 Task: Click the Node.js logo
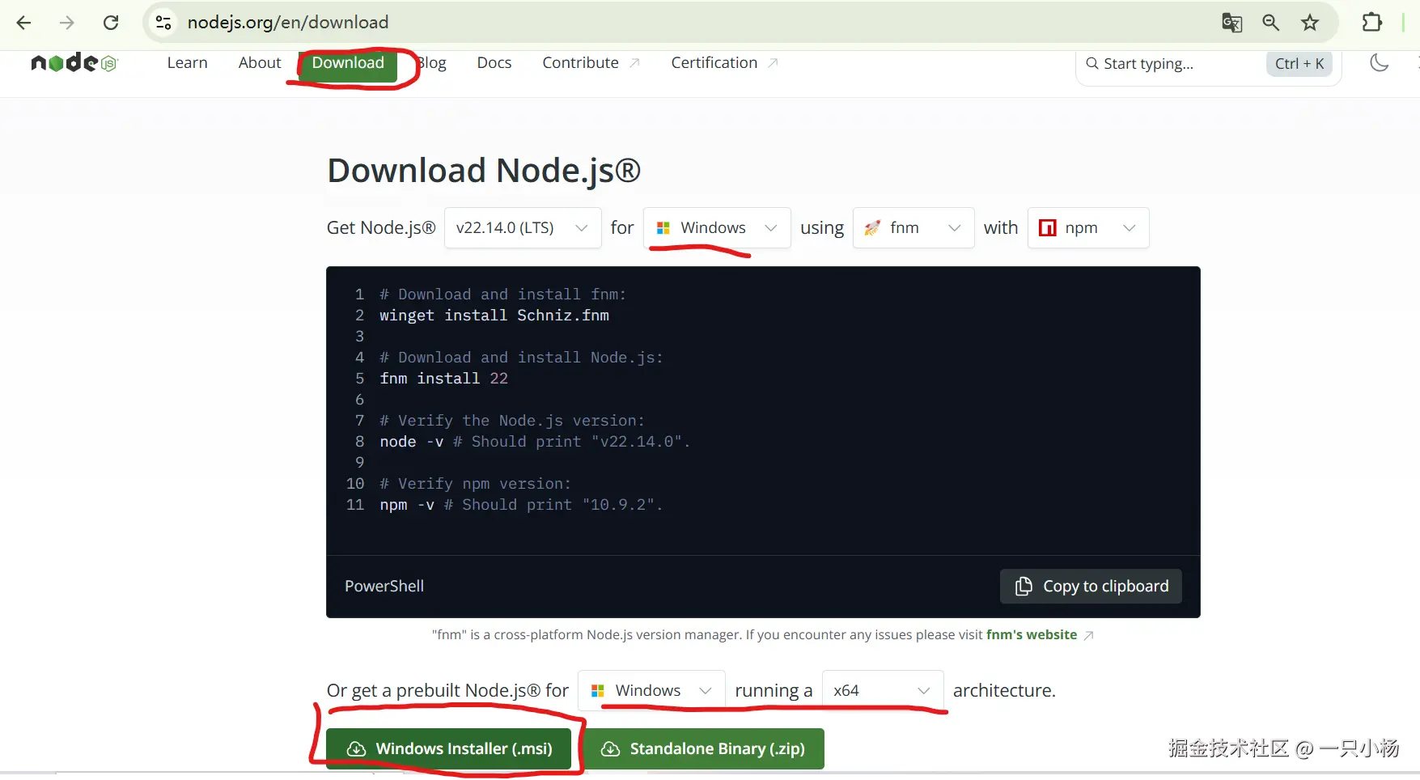click(74, 62)
